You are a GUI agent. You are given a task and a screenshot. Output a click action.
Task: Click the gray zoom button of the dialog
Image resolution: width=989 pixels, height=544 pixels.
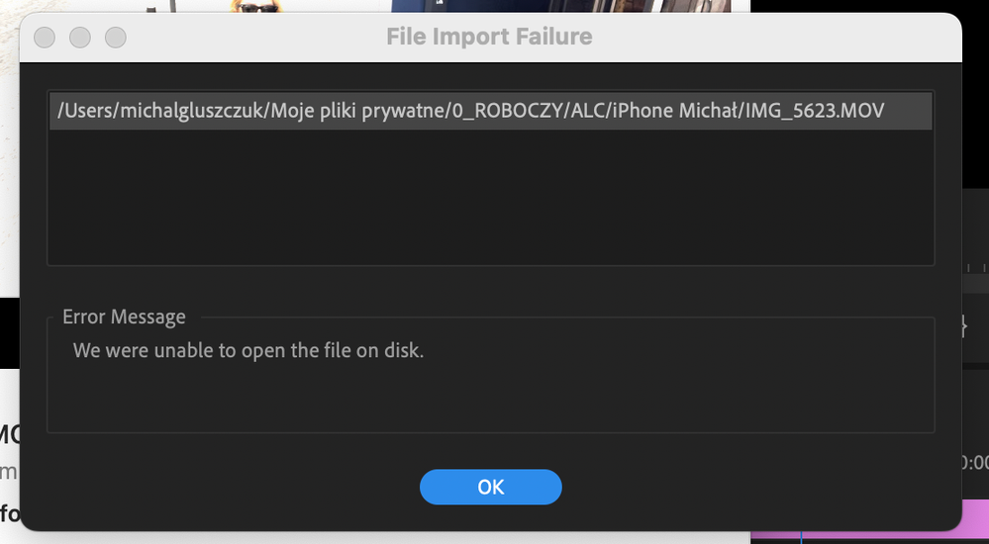[116, 38]
